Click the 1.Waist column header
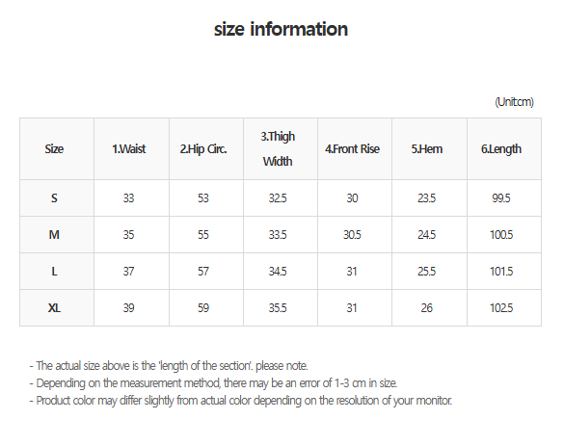Screen dimensions: 564x446 coord(129,148)
